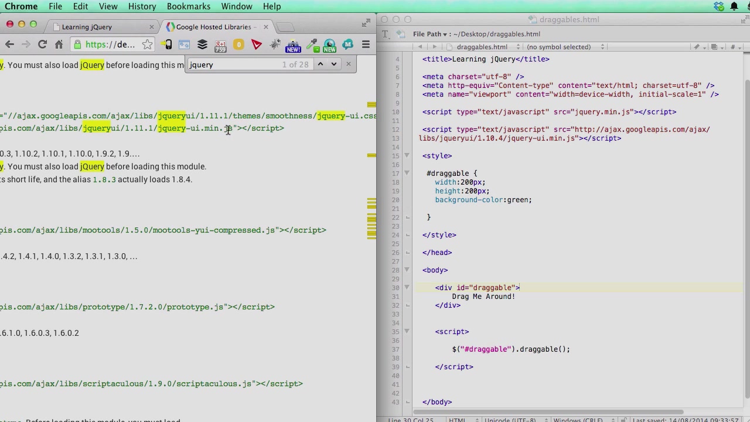This screenshot has width=750, height=422.
Task: Open the Bookmarks menu
Action: coord(188,6)
